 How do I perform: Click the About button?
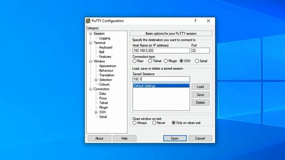[99, 138]
